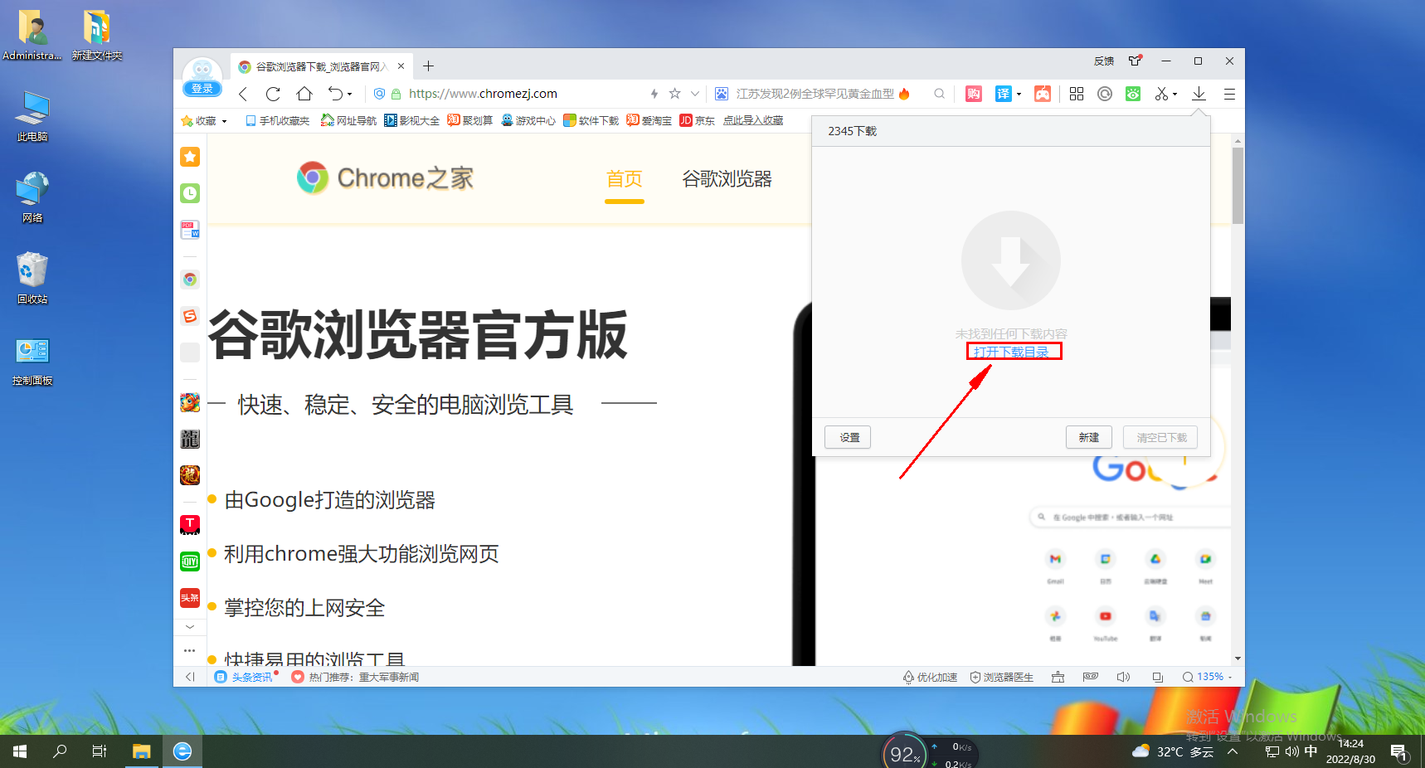Click the scissors screenshot tool

coord(1161,94)
